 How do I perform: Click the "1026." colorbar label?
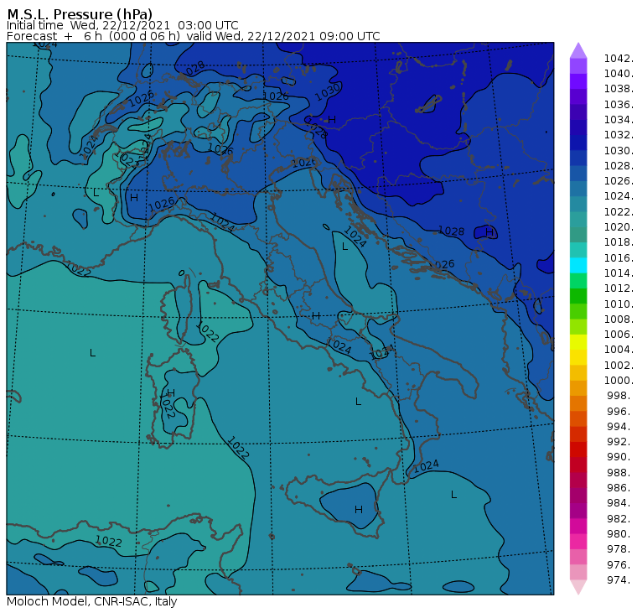(x=619, y=181)
